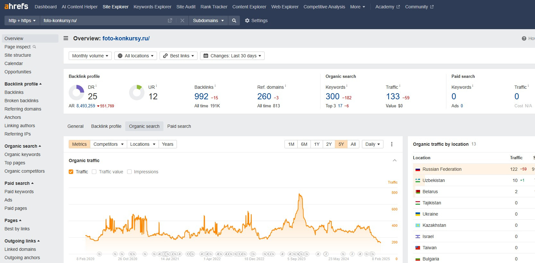Click the 300 organic keywords count
The image size is (535, 263).
tap(332, 96)
